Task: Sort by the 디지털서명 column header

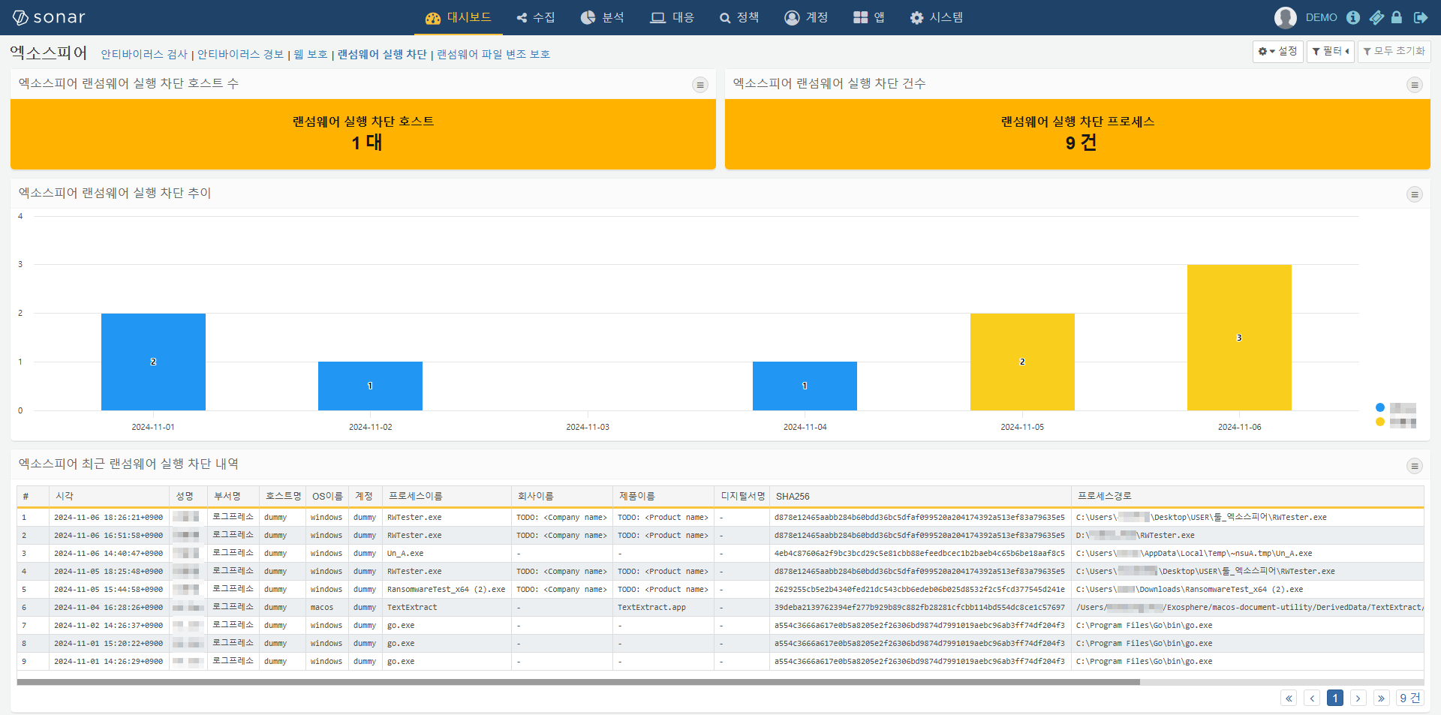Action: (742, 496)
